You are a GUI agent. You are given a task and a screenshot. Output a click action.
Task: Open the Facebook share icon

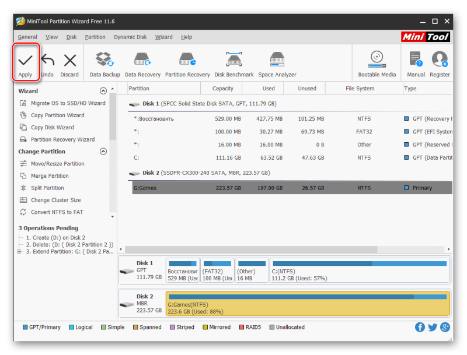pyautogui.click(x=420, y=328)
